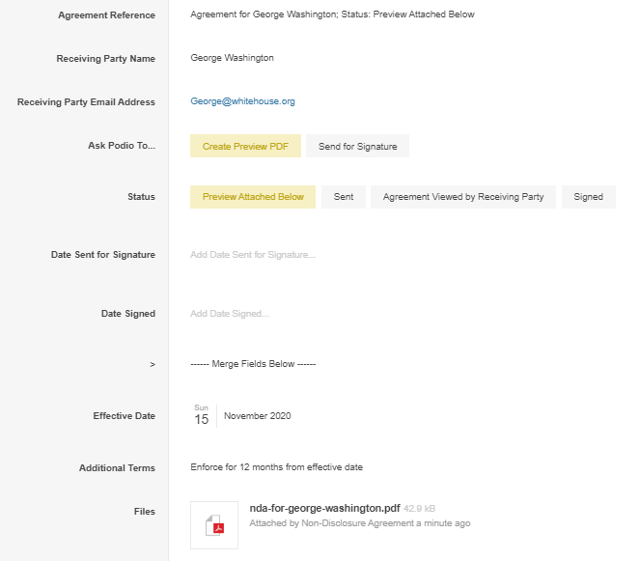The image size is (640, 561).
Task: Click the Add Date Signed field
Action: 230,314
